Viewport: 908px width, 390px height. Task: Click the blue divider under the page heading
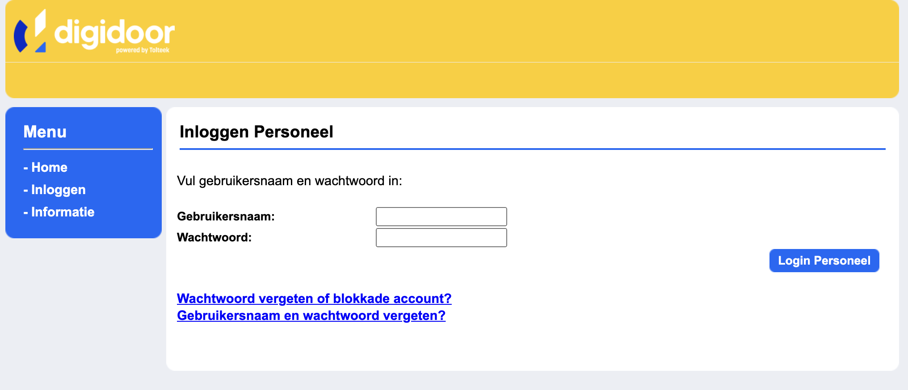point(533,149)
